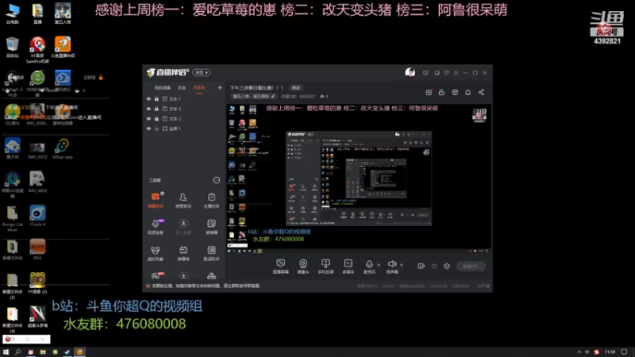Toggle the lock on 文本 2 source
Image resolution: width=635 pixels, height=357 pixels.
pyautogui.click(x=156, y=118)
